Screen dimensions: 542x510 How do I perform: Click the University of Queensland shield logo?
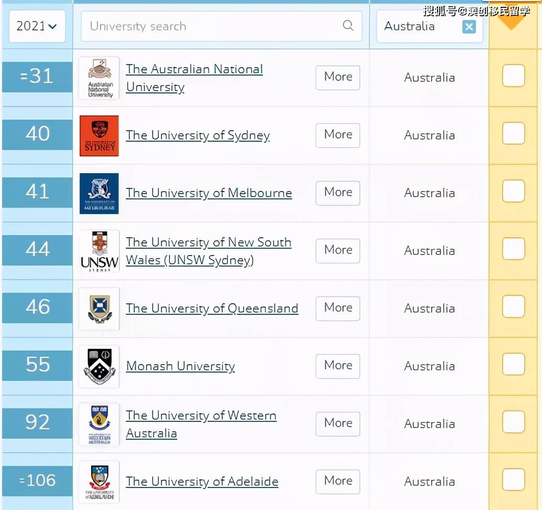point(99,309)
